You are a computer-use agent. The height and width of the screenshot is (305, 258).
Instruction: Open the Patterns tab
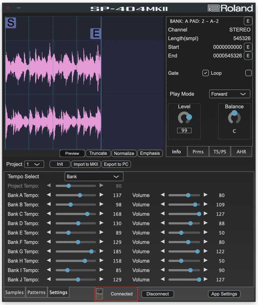pos(36,292)
